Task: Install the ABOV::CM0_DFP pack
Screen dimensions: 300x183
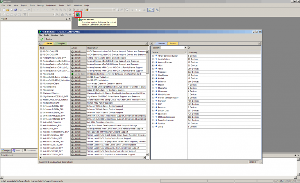Action: point(78,51)
